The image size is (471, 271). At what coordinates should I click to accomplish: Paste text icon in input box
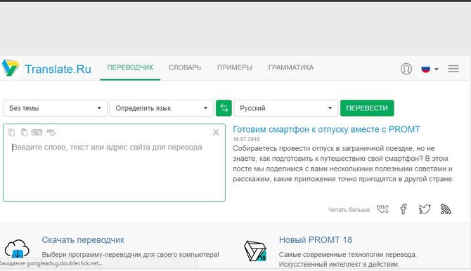[x=24, y=133]
